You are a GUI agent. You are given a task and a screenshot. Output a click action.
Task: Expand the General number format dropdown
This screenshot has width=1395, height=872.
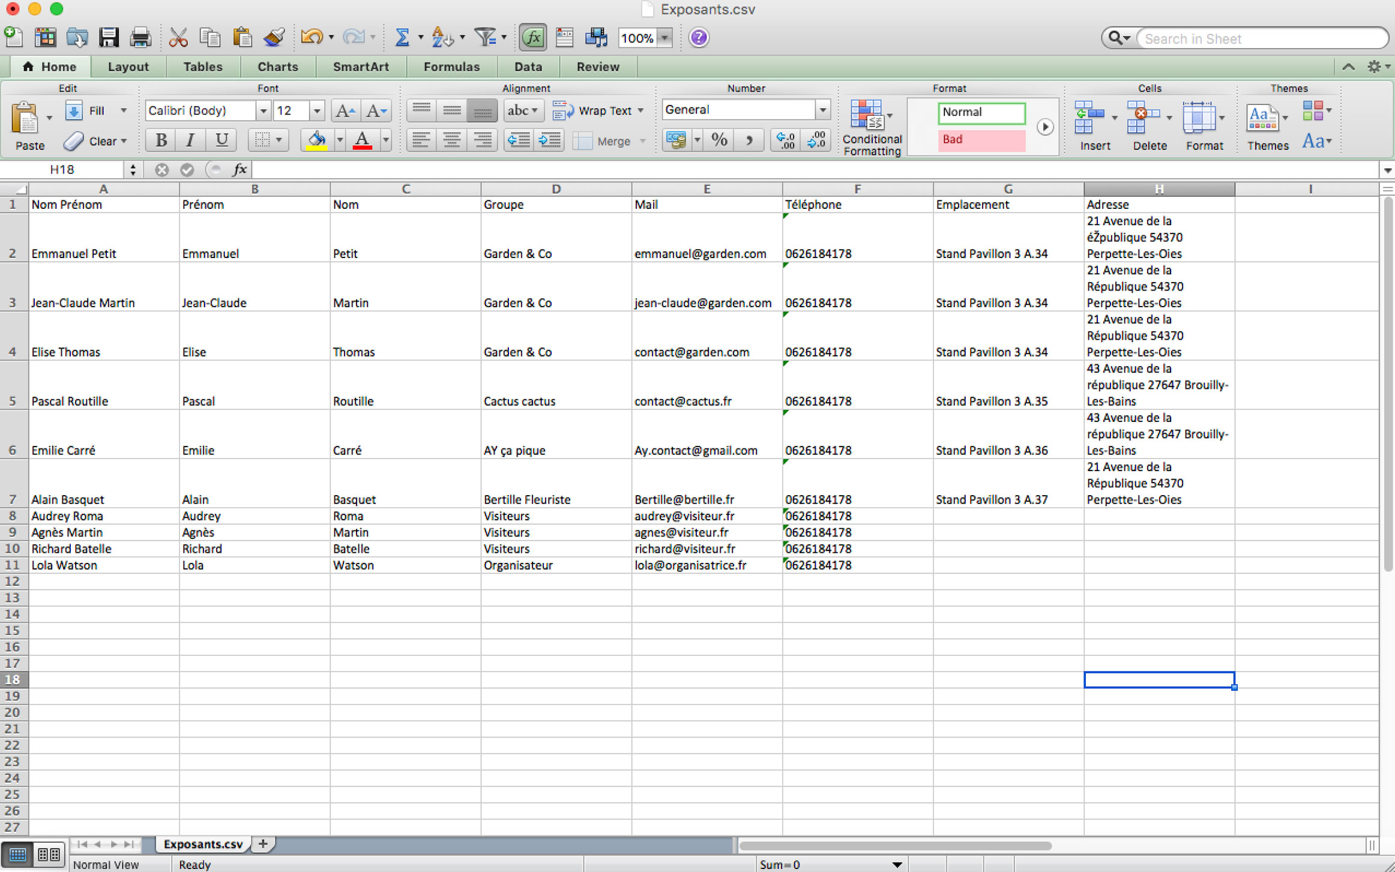click(x=822, y=110)
